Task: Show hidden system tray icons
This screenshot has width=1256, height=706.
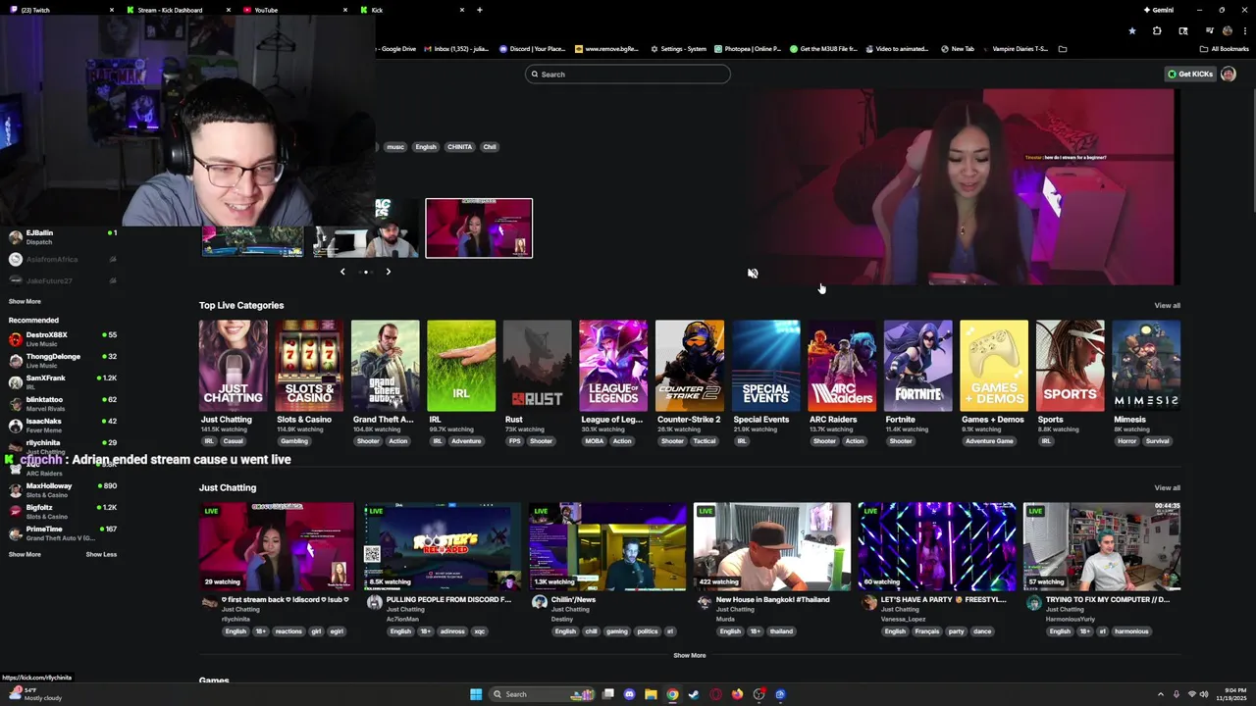Action: (1161, 694)
